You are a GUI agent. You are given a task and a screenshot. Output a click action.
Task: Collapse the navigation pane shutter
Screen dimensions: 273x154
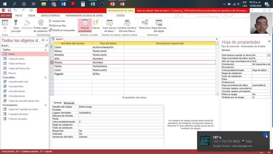47,40
